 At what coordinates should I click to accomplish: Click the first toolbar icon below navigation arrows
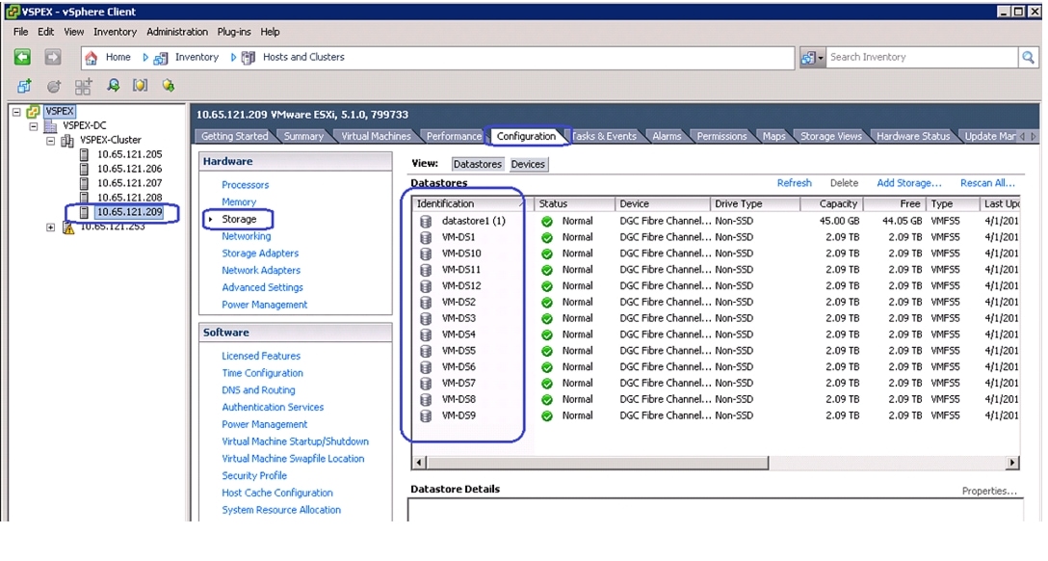[x=24, y=86]
